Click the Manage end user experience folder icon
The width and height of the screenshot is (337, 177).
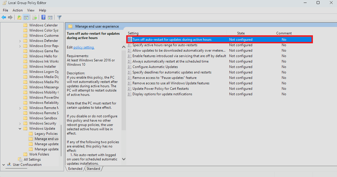(x=31, y=139)
